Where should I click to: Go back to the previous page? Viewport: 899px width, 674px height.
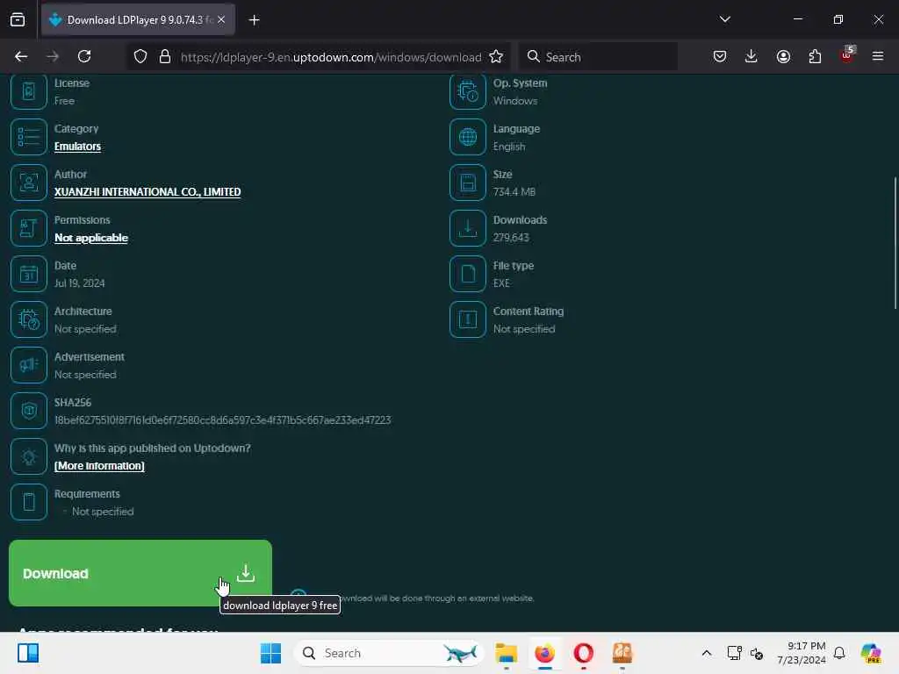pos(21,56)
